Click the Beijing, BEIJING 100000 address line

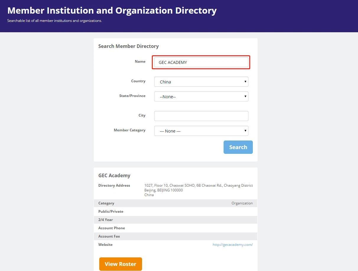pyautogui.click(x=164, y=190)
